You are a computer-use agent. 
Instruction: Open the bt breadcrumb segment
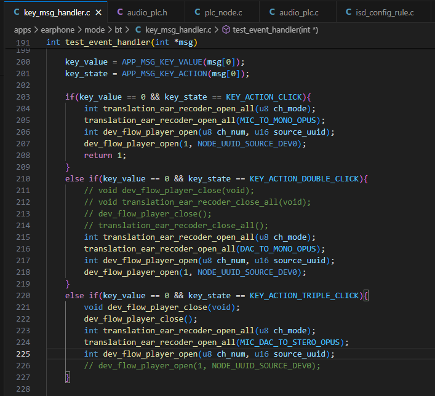[x=118, y=30]
